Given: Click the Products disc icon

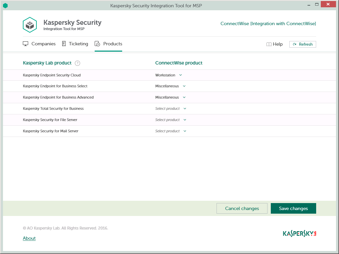Looking at the screenshot, I should [x=97, y=44].
